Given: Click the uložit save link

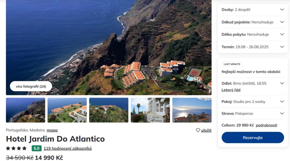Looking at the screenshot, I should (206, 130).
